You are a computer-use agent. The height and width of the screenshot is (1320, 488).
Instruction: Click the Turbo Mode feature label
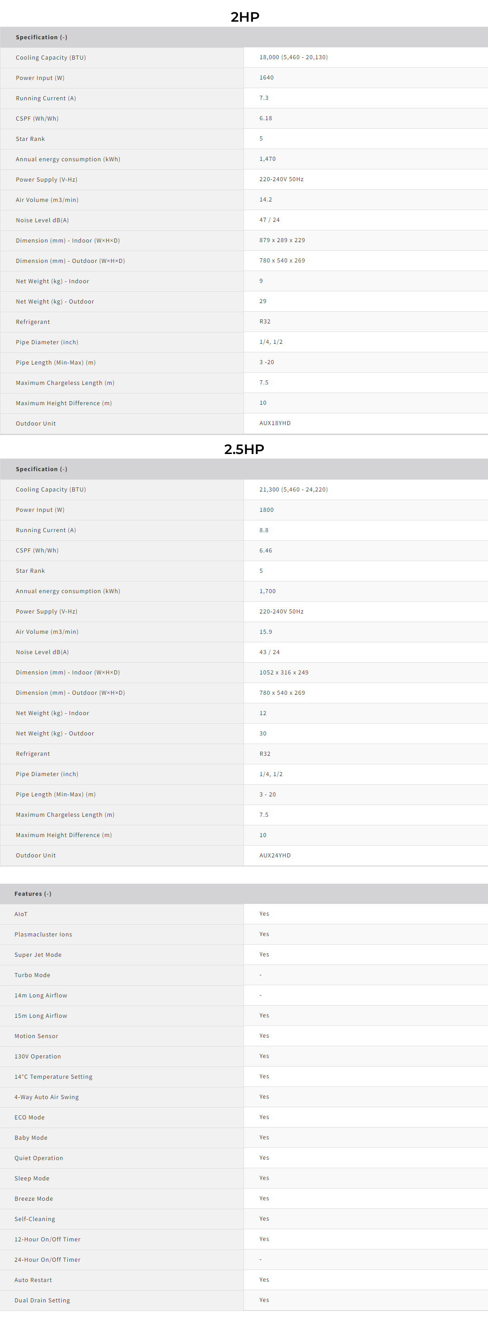[32, 975]
